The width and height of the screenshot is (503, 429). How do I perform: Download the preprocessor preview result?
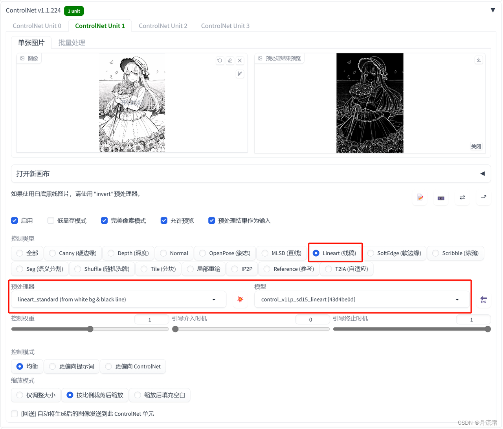[x=479, y=60]
